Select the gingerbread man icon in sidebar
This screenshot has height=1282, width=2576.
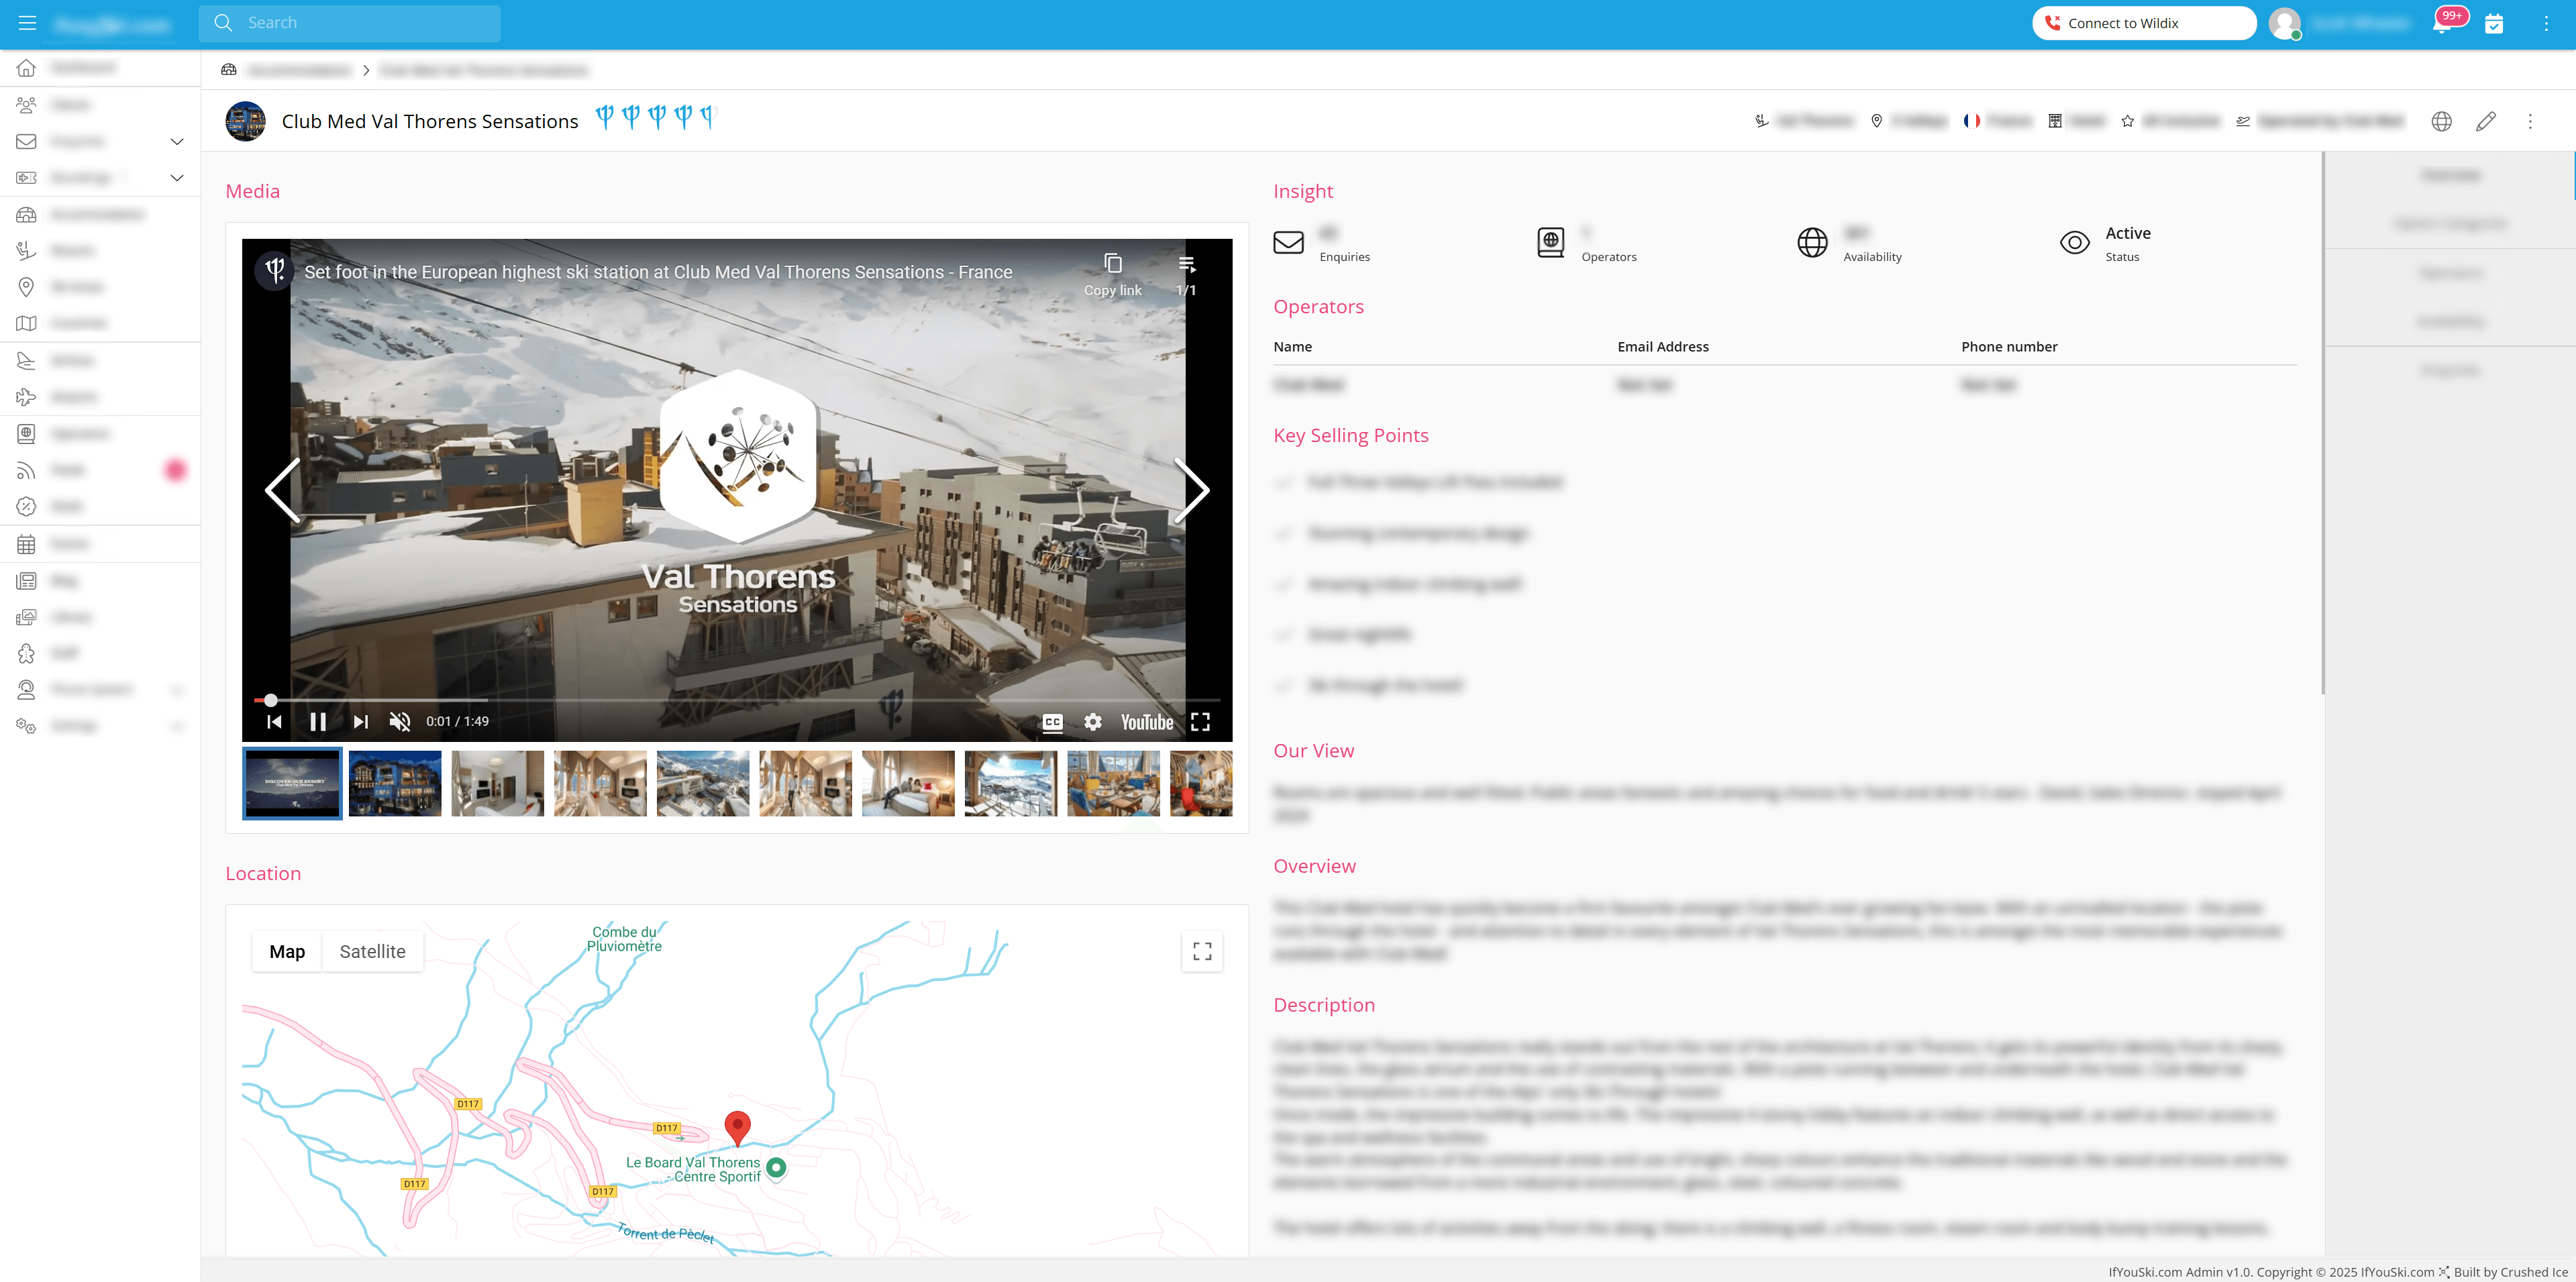27,653
